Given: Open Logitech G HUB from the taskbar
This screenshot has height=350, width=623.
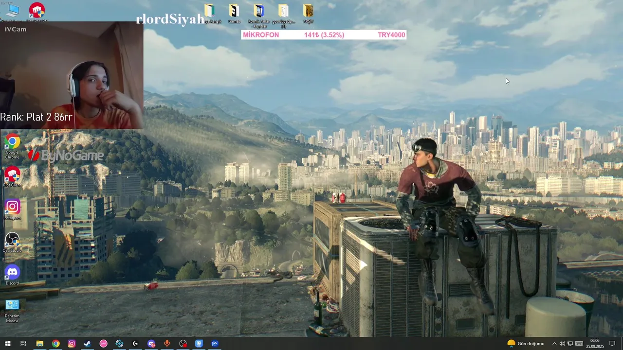Looking at the screenshot, I should 135,344.
